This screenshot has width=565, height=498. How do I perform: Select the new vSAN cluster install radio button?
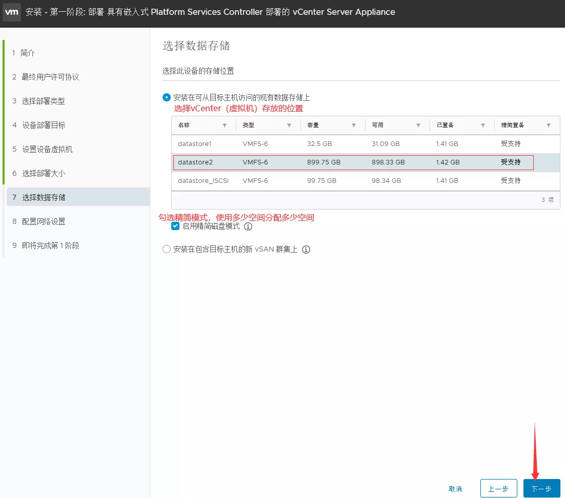(166, 250)
